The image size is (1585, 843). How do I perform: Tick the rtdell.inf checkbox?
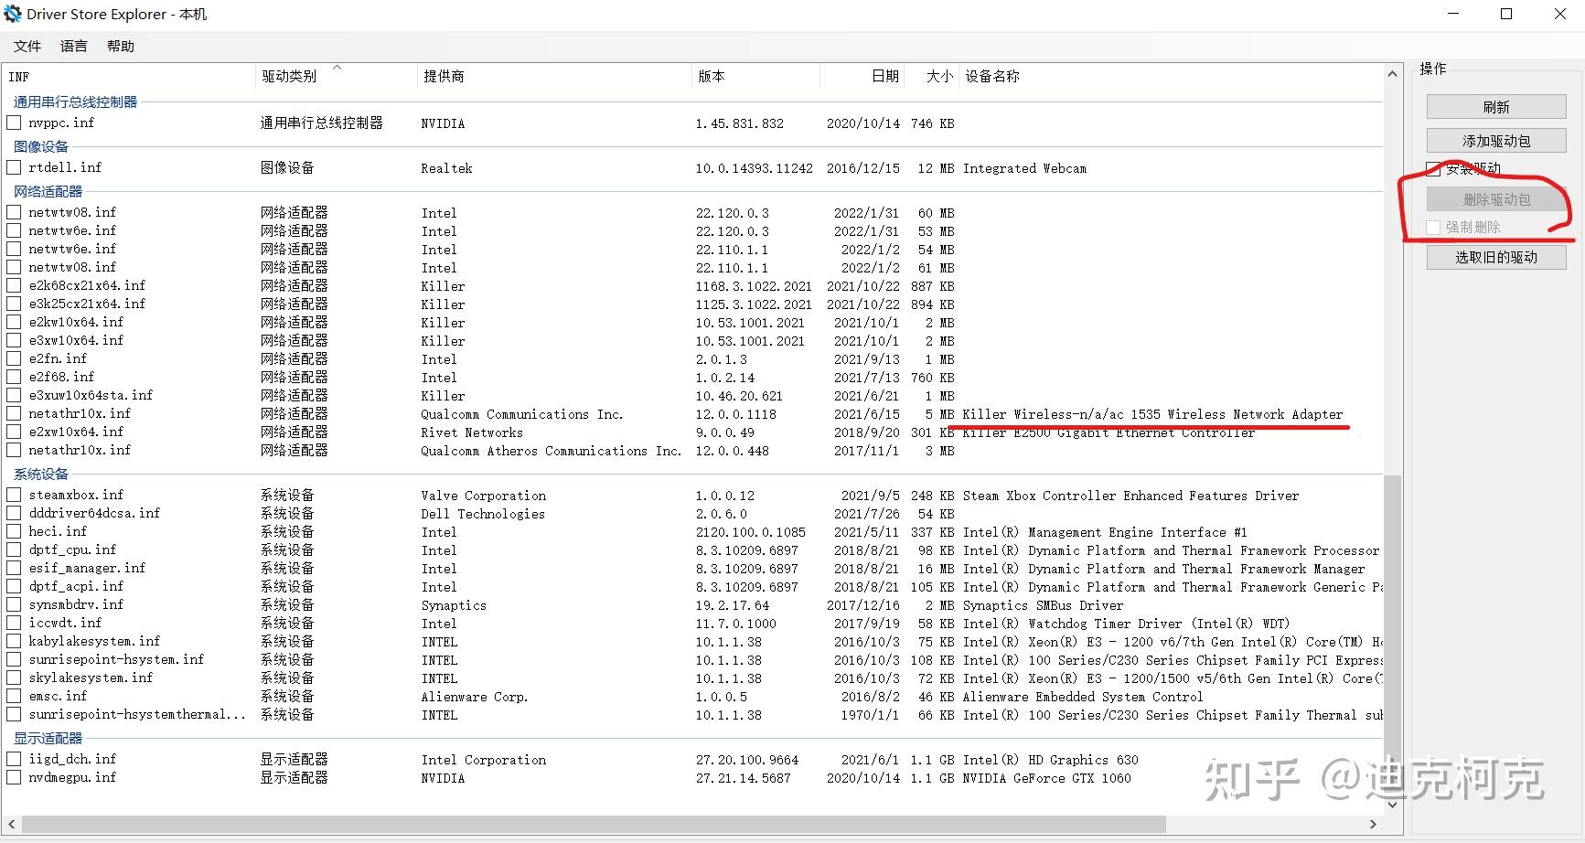click(14, 167)
